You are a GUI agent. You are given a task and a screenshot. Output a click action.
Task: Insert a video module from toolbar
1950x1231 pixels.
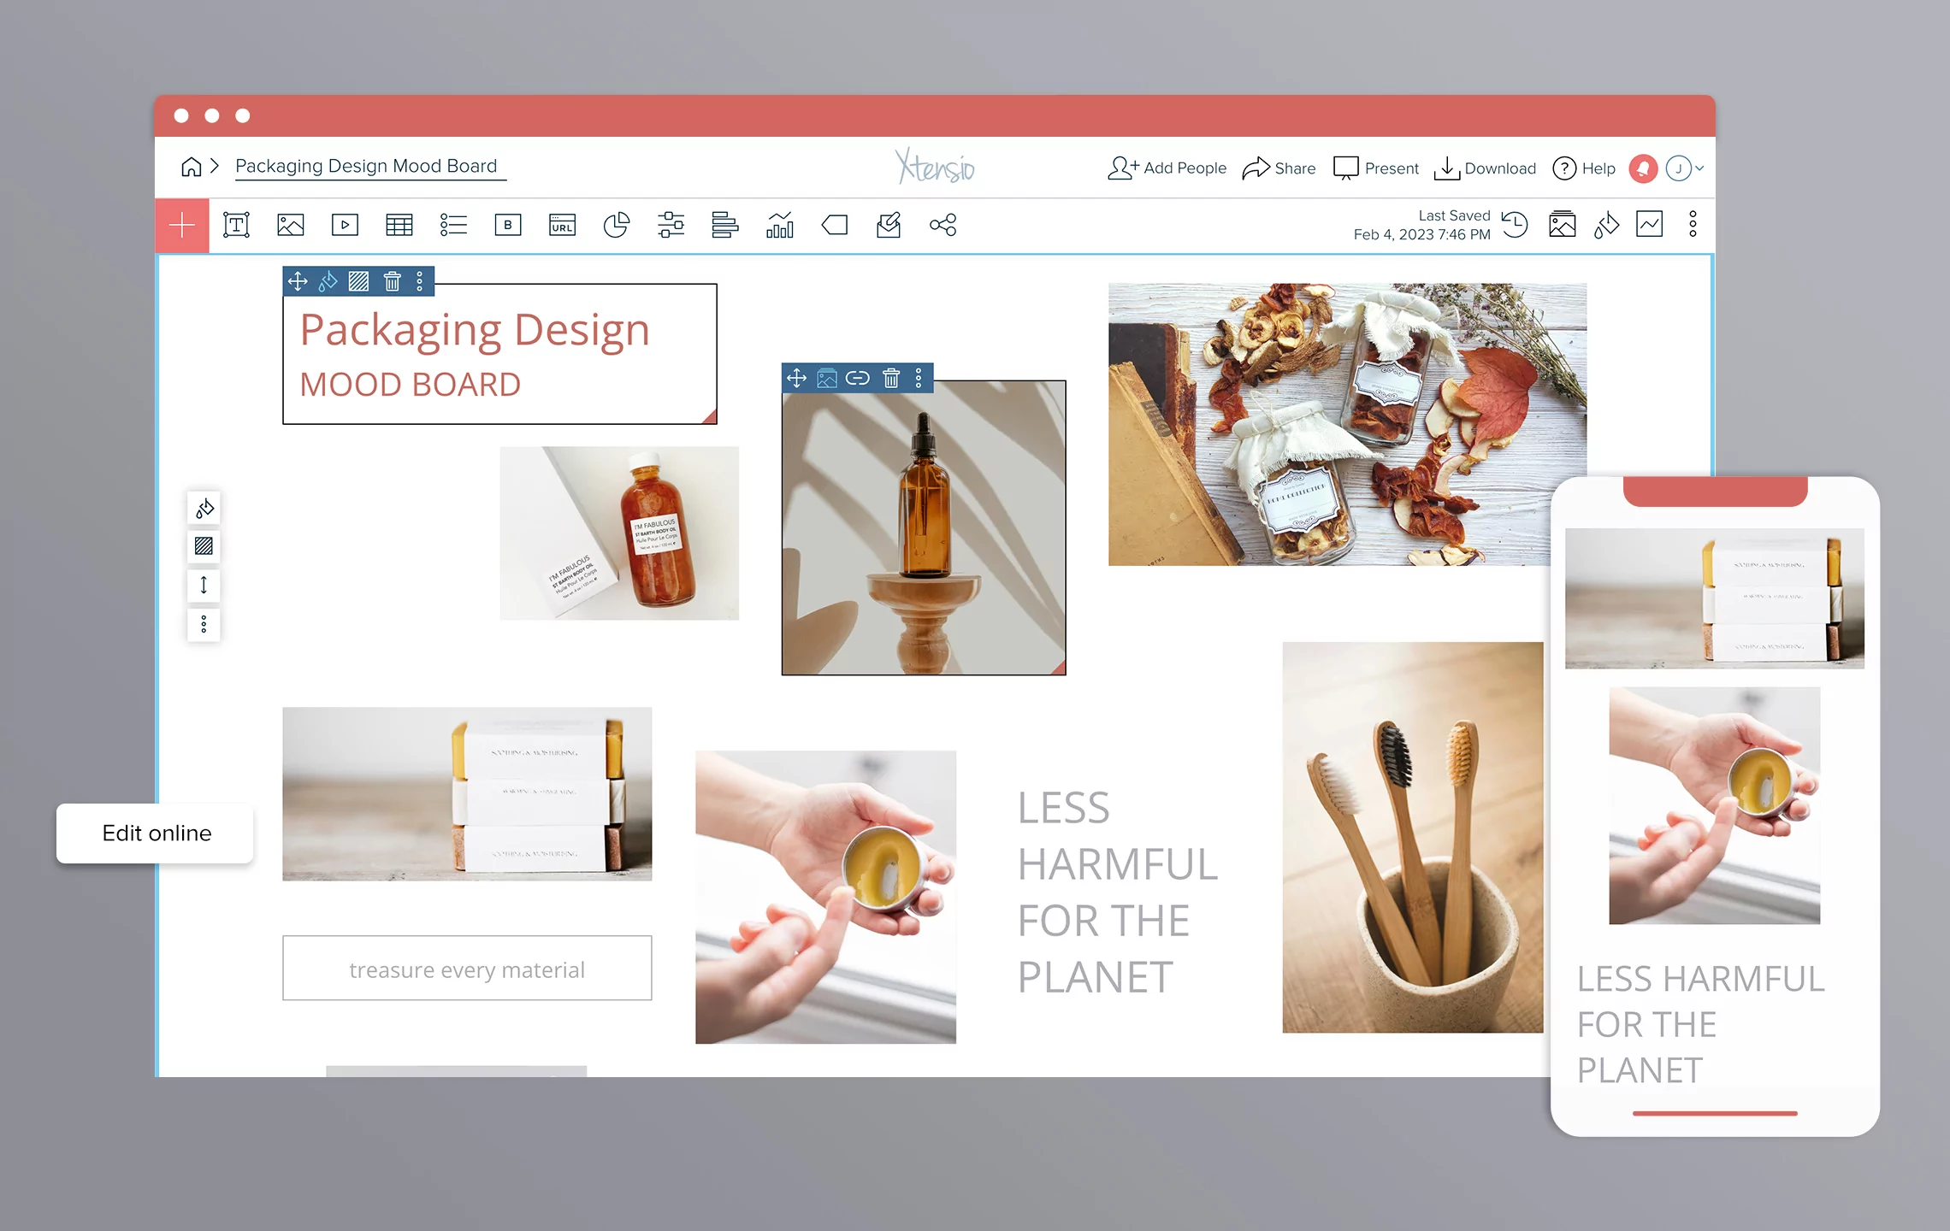[x=345, y=226]
